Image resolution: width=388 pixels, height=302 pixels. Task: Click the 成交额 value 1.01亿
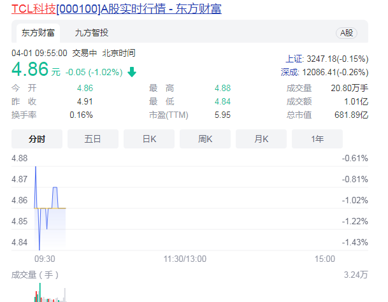356,101
